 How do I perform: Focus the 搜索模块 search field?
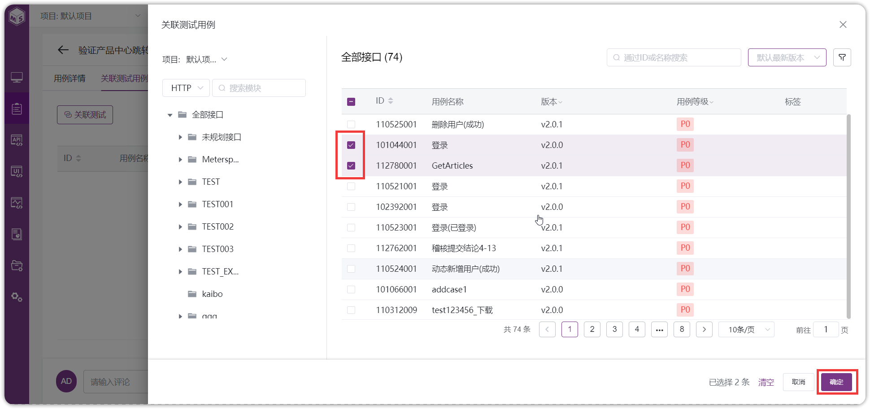[259, 88]
